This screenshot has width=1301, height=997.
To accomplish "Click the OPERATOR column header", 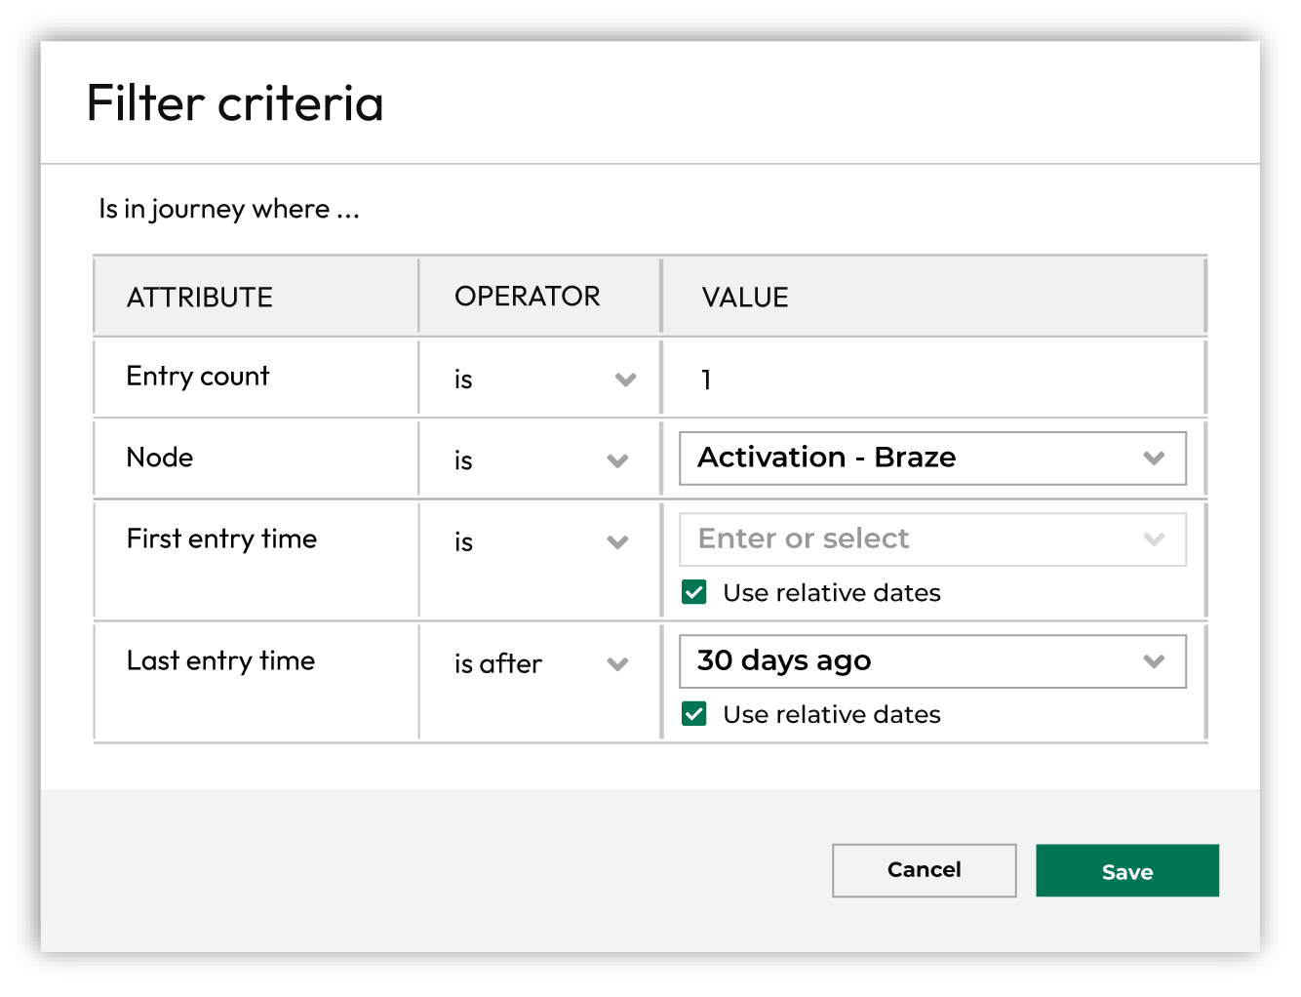I will (528, 296).
